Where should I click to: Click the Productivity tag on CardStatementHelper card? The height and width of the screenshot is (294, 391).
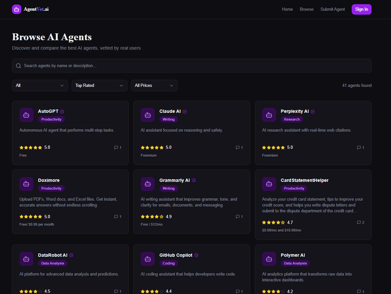pyautogui.click(x=294, y=188)
